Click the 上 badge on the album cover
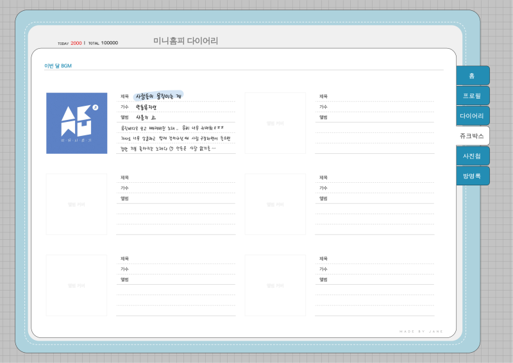The image size is (513, 363). (x=95, y=107)
